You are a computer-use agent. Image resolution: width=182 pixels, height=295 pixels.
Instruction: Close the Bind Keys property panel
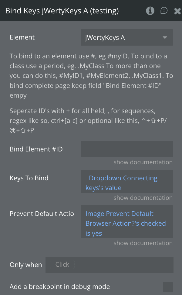177,11
